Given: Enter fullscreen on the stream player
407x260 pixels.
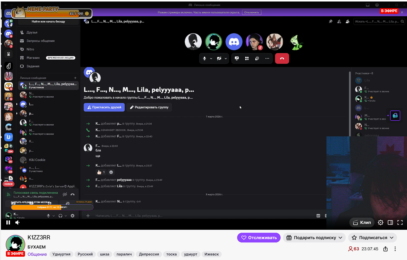Looking at the screenshot, I should tap(400, 222).
